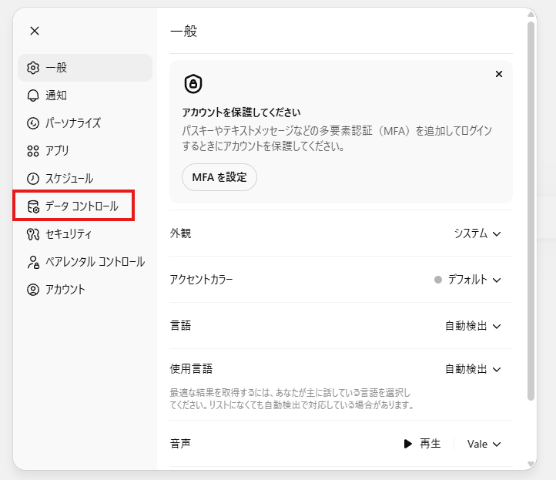The width and height of the screenshot is (556, 480).
Task: Open セキュリティ settings tab label
Action: (69, 234)
